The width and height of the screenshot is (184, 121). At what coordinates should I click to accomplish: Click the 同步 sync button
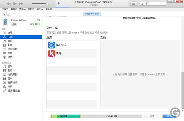152,116
